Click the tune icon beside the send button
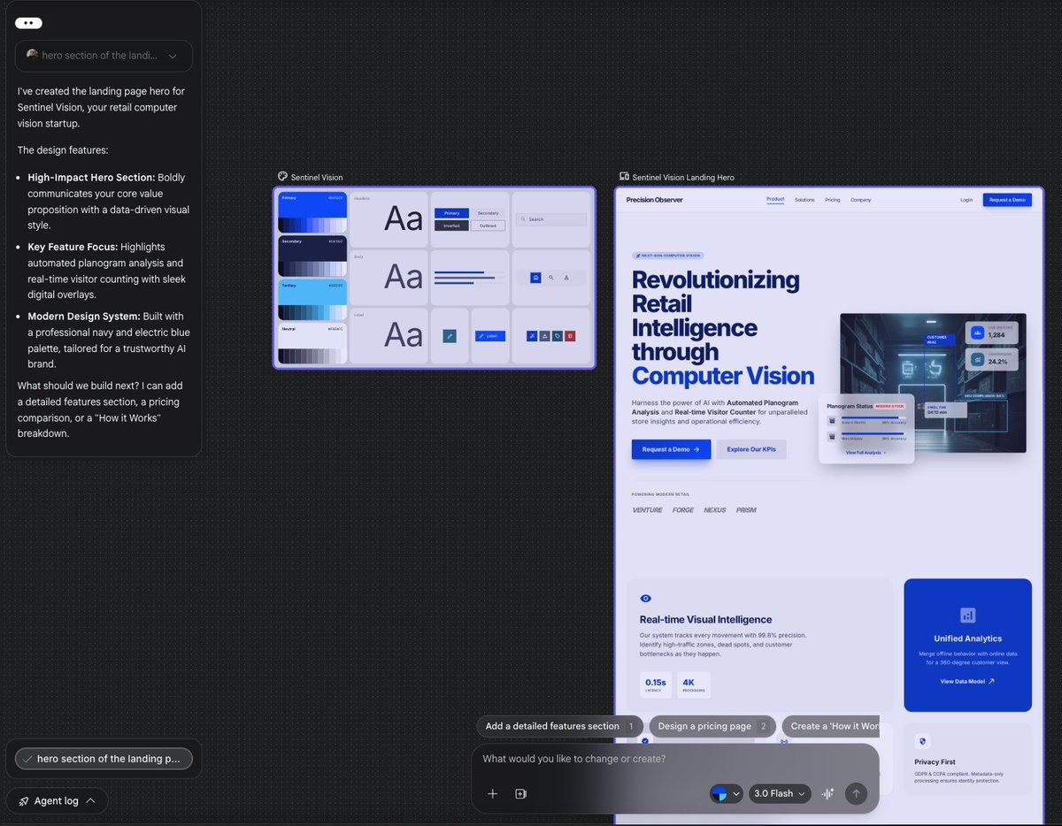The image size is (1062, 826). 827,793
